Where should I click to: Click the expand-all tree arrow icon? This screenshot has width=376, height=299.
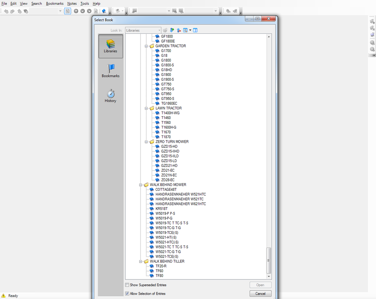click(172, 30)
